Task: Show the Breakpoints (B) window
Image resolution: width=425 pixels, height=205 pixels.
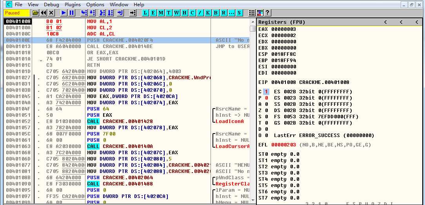Action: [x=216, y=13]
